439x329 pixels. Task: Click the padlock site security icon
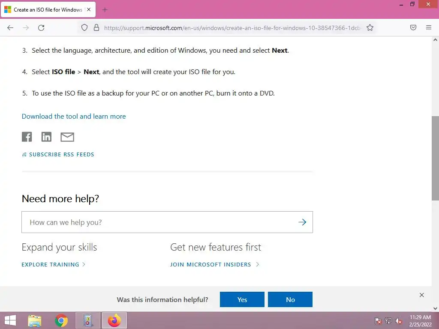[x=96, y=27]
